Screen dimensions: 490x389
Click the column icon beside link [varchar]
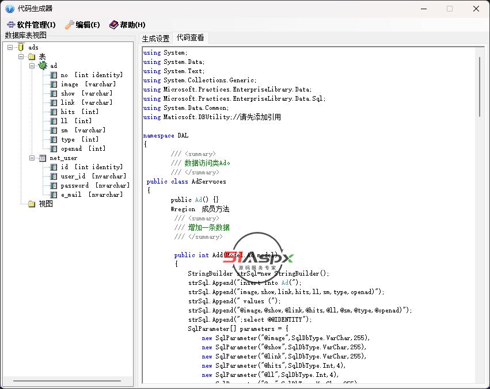click(x=54, y=102)
